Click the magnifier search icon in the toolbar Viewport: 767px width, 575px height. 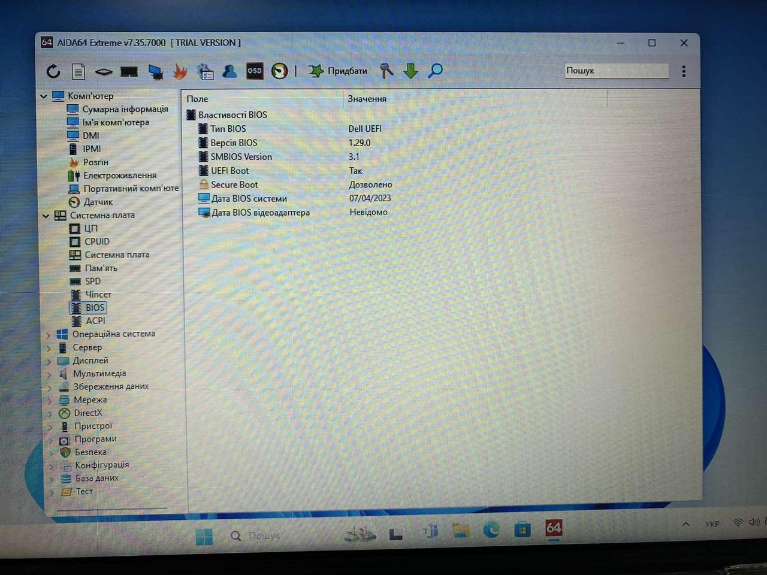click(x=435, y=71)
